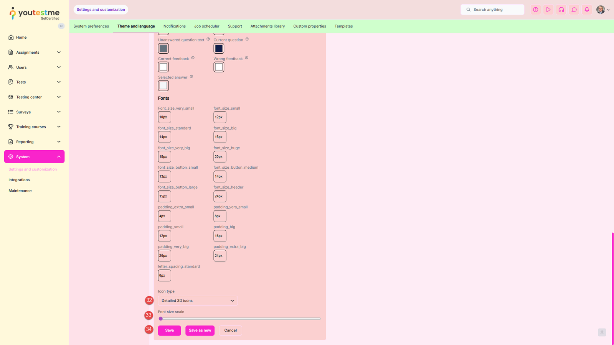Collapse the sidebar with double-arrow icon
This screenshot has height=345, width=614.
coord(61,26)
